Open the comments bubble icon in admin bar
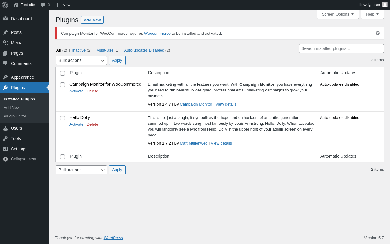Viewport: 390px width, 244px height. point(43,5)
